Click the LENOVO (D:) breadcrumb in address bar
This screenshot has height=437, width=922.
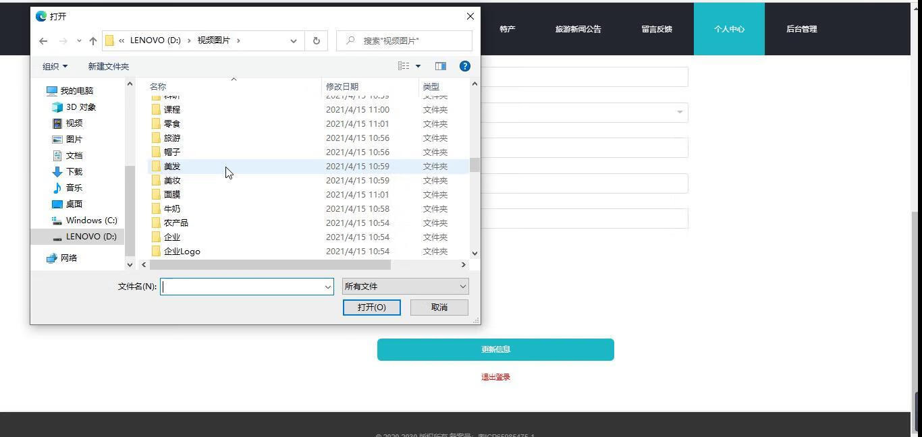pos(155,40)
